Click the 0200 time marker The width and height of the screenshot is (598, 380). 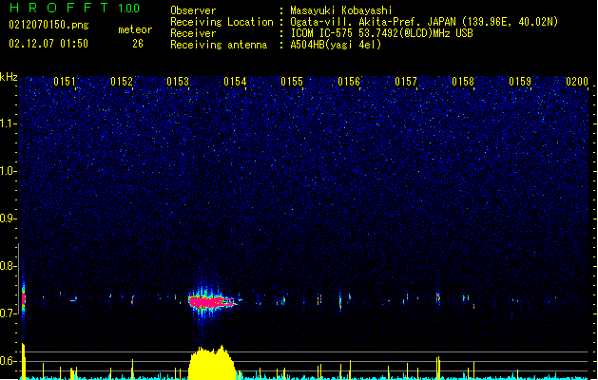coord(576,82)
